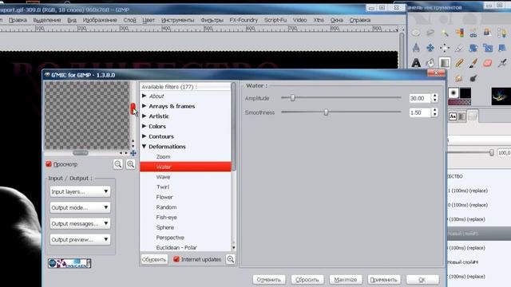Toggle the Internet updates checkbox
This screenshot has width=511, height=287.
pyautogui.click(x=176, y=259)
